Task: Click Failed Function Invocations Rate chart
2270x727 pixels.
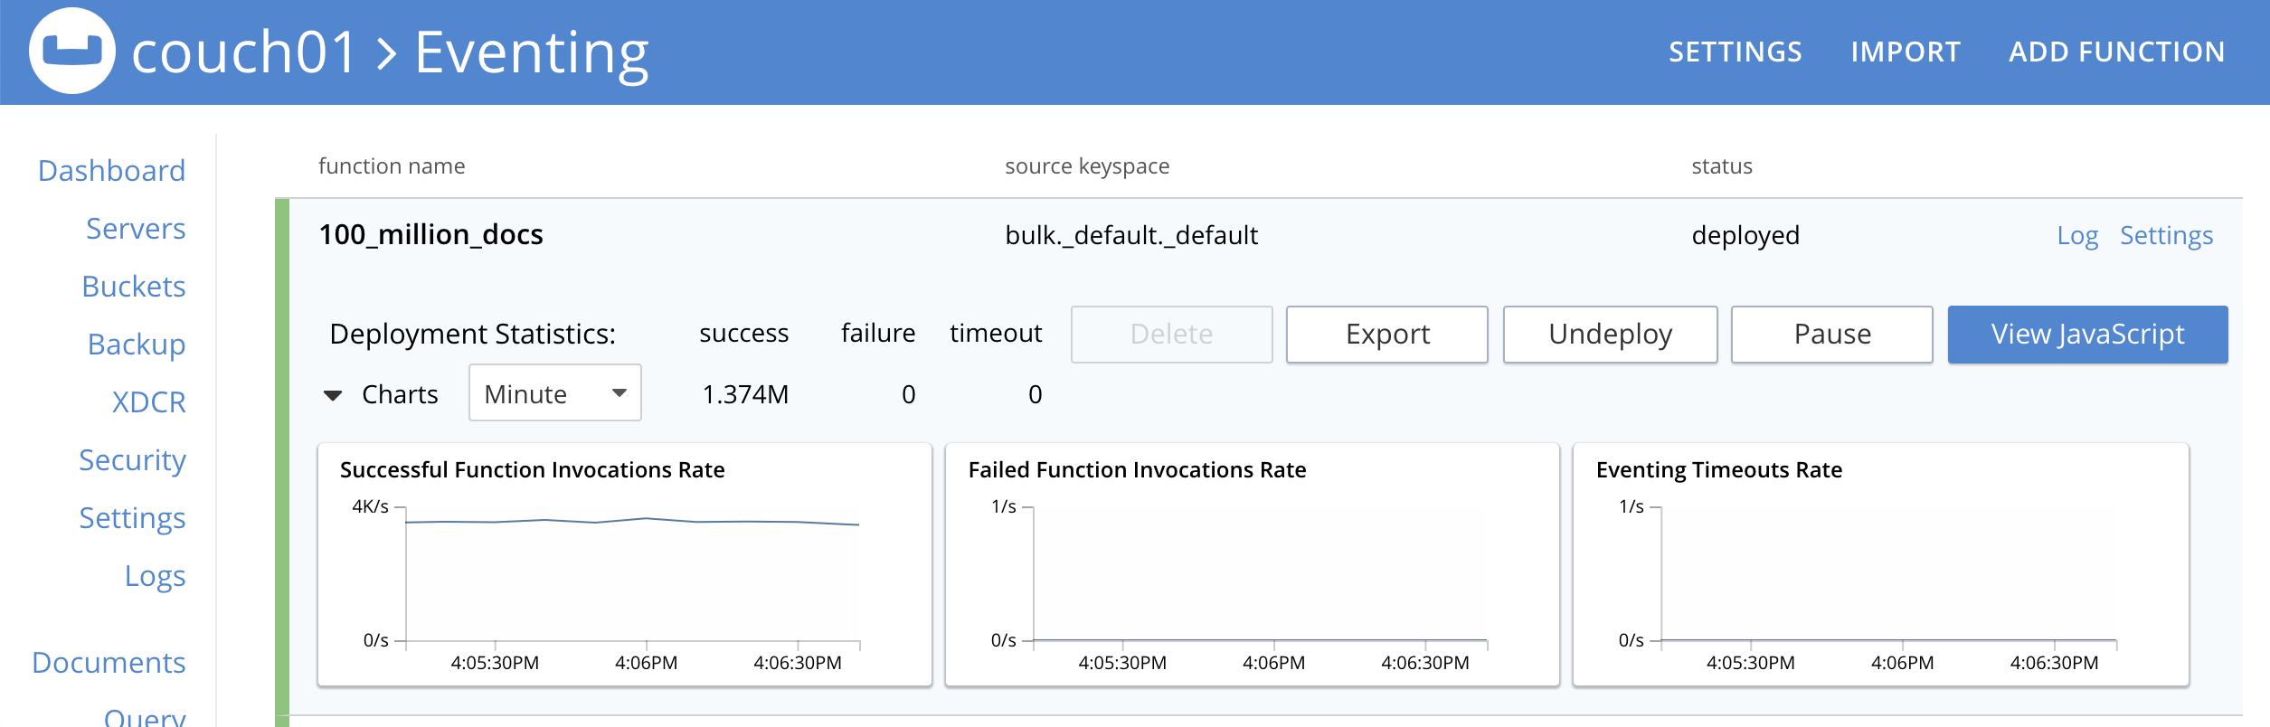Action: tap(1252, 564)
